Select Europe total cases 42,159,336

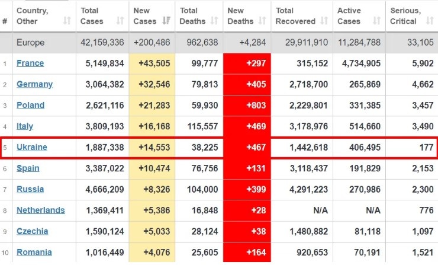[x=102, y=43]
